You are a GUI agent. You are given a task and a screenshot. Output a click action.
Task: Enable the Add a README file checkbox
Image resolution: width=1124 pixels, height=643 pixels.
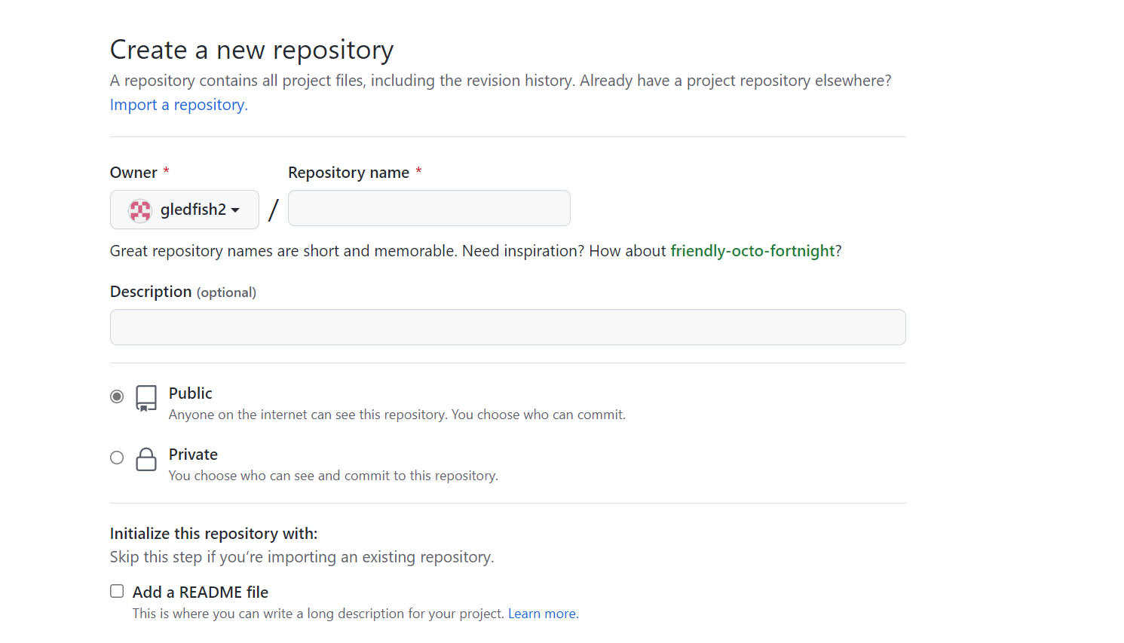[x=117, y=592]
